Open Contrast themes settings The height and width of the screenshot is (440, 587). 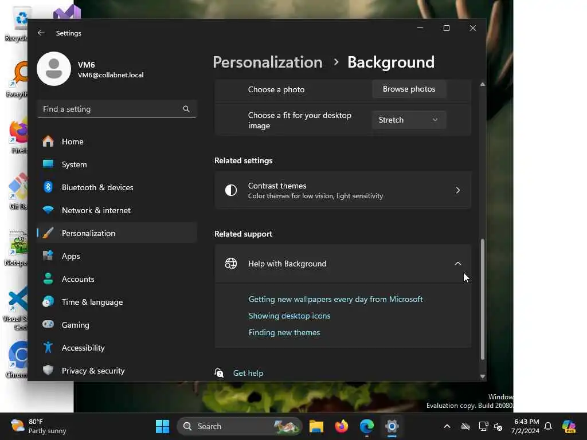click(x=343, y=190)
